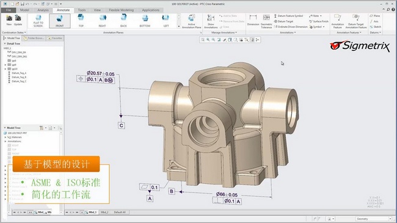The width and height of the screenshot is (397, 223).
Task: Switch to the Tools ribbon tab
Action: [x=82, y=10]
